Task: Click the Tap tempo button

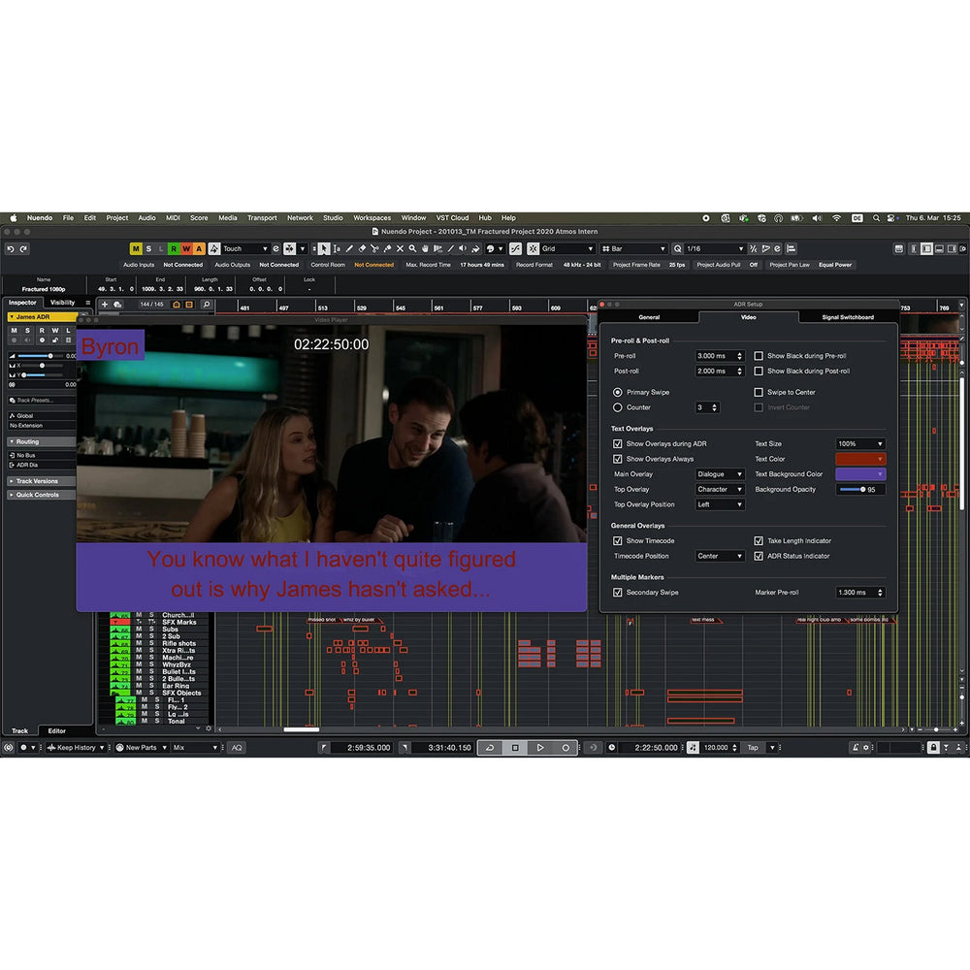Action: pos(754,748)
